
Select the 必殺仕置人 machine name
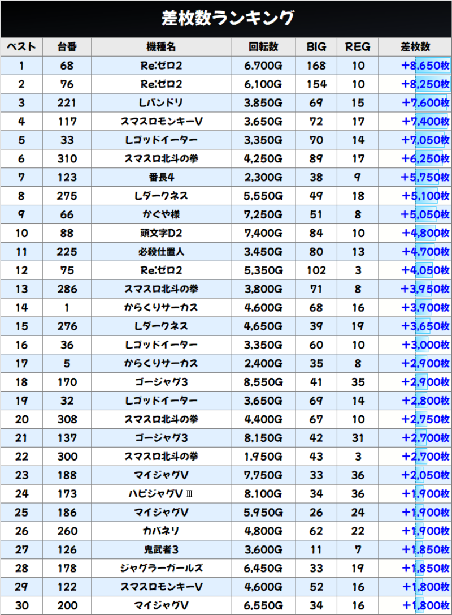pyautogui.click(x=161, y=252)
